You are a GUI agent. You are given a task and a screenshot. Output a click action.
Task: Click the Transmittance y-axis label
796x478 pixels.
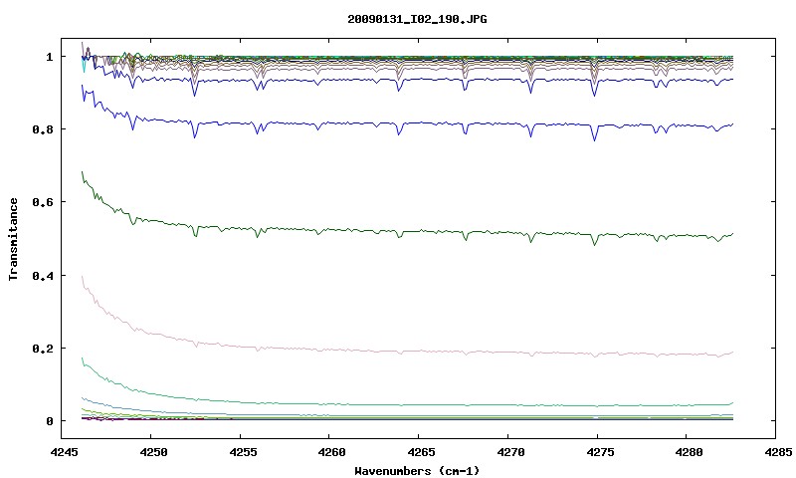coord(13,239)
